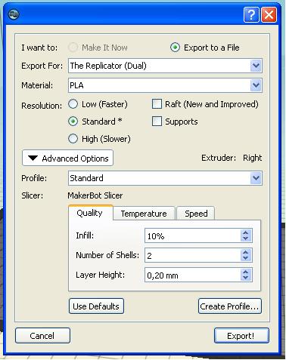286x360 pixels.
Task: Decrease Number of Shells with down arrow
Action: coord(246,258)
